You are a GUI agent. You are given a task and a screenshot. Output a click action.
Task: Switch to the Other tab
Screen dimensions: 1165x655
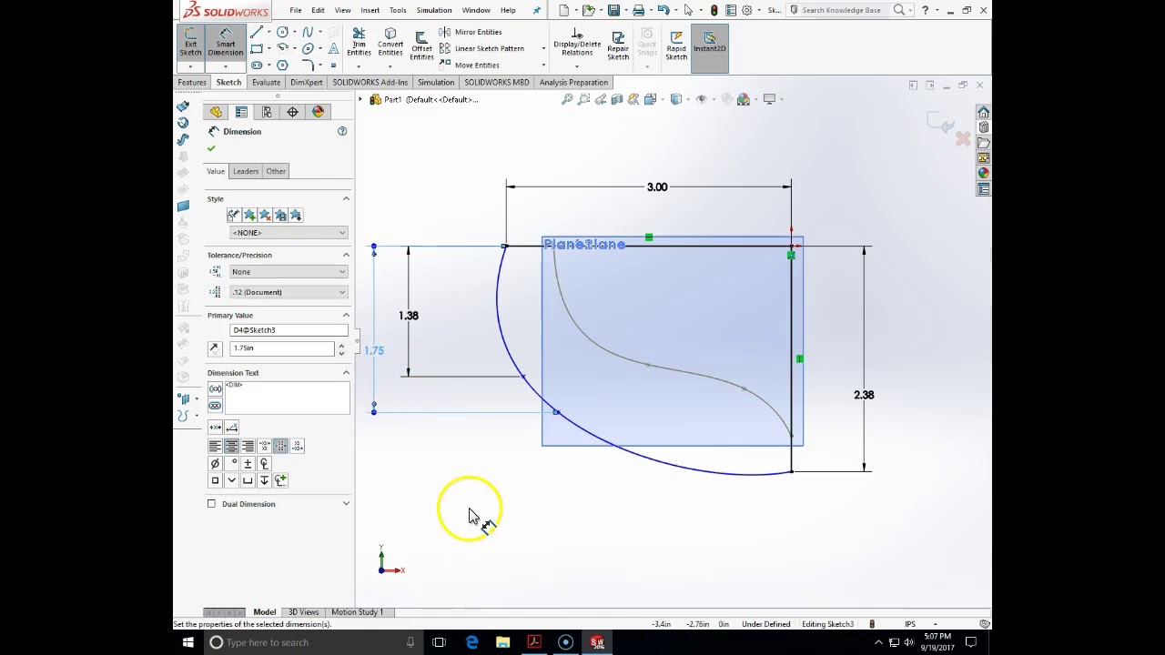tap(276, 171)
